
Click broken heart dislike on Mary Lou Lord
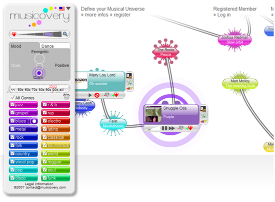coord(106,95)
